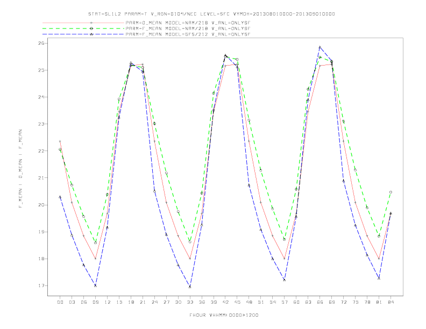Click the blue triangle peak point at hour 66
The height and width of the screenshot is (329, 426).
(320, 47)
